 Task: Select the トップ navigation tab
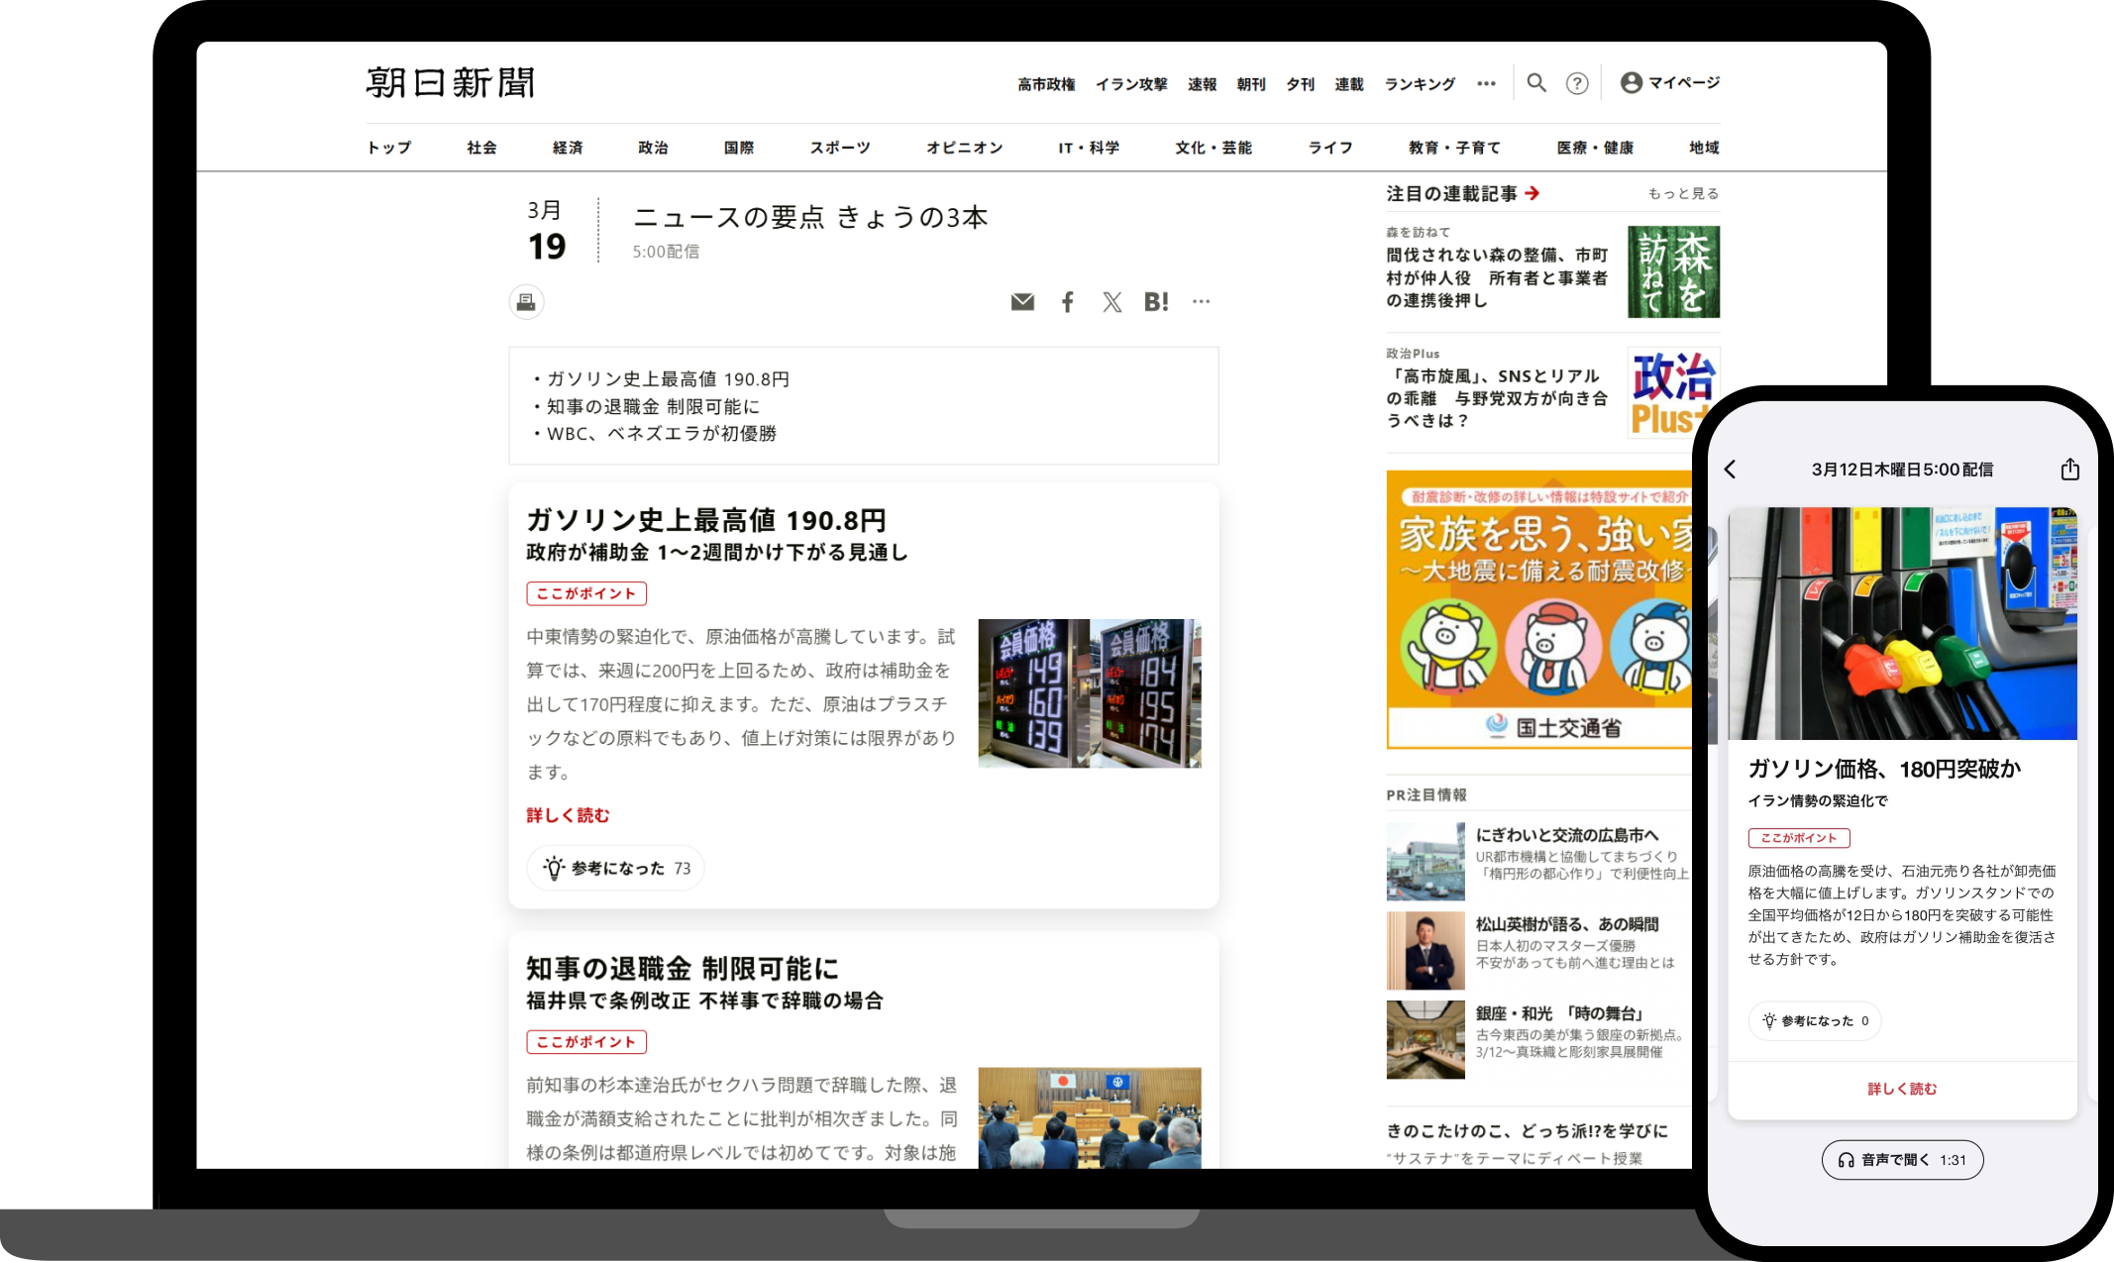pos(389,148)
